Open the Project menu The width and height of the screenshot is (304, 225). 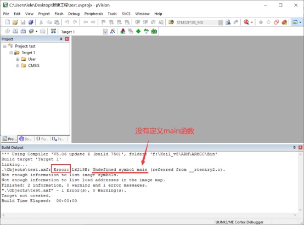[44, 14]
